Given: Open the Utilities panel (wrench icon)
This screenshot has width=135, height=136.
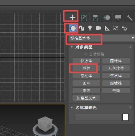Looking at the screenshot, I should 129,18.
